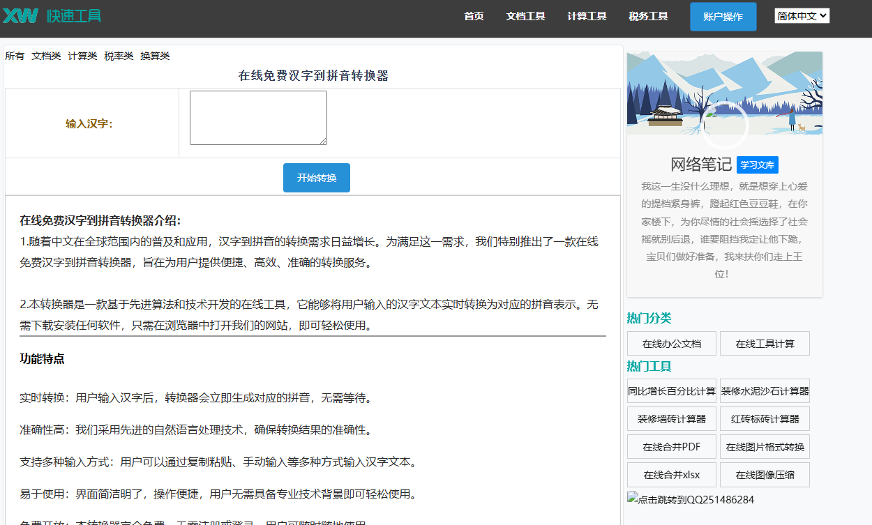Image resolution: width=872 pixels, height=525 pixels.
Task: Select the 计算类 category filter
Action: (82, 56)
